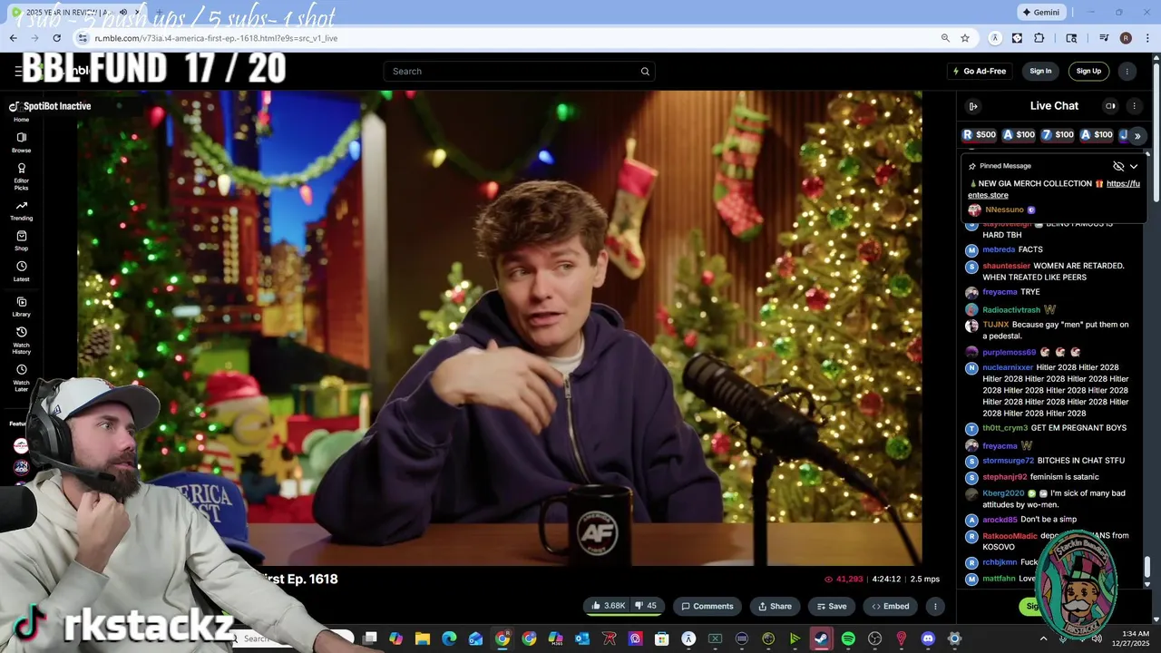Viewport: 1161px width, 653px height.
Task: Open Editor Picks in sidebar
Action: click(x=21, y=175)
